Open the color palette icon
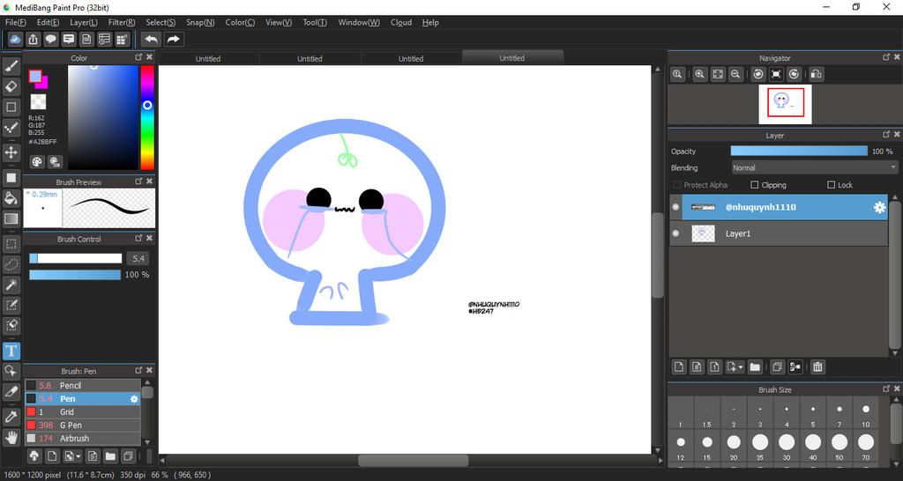The width and height of the screenshot is (903, 481). [x=37, y=162]
